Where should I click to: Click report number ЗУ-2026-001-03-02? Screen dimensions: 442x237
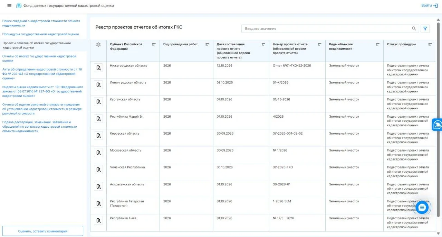point(288,134)
